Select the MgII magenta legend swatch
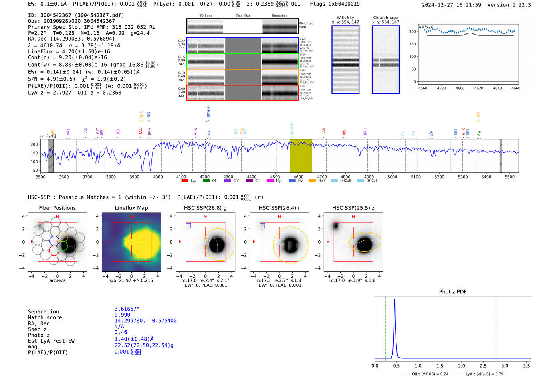 (x=270, y=181)
